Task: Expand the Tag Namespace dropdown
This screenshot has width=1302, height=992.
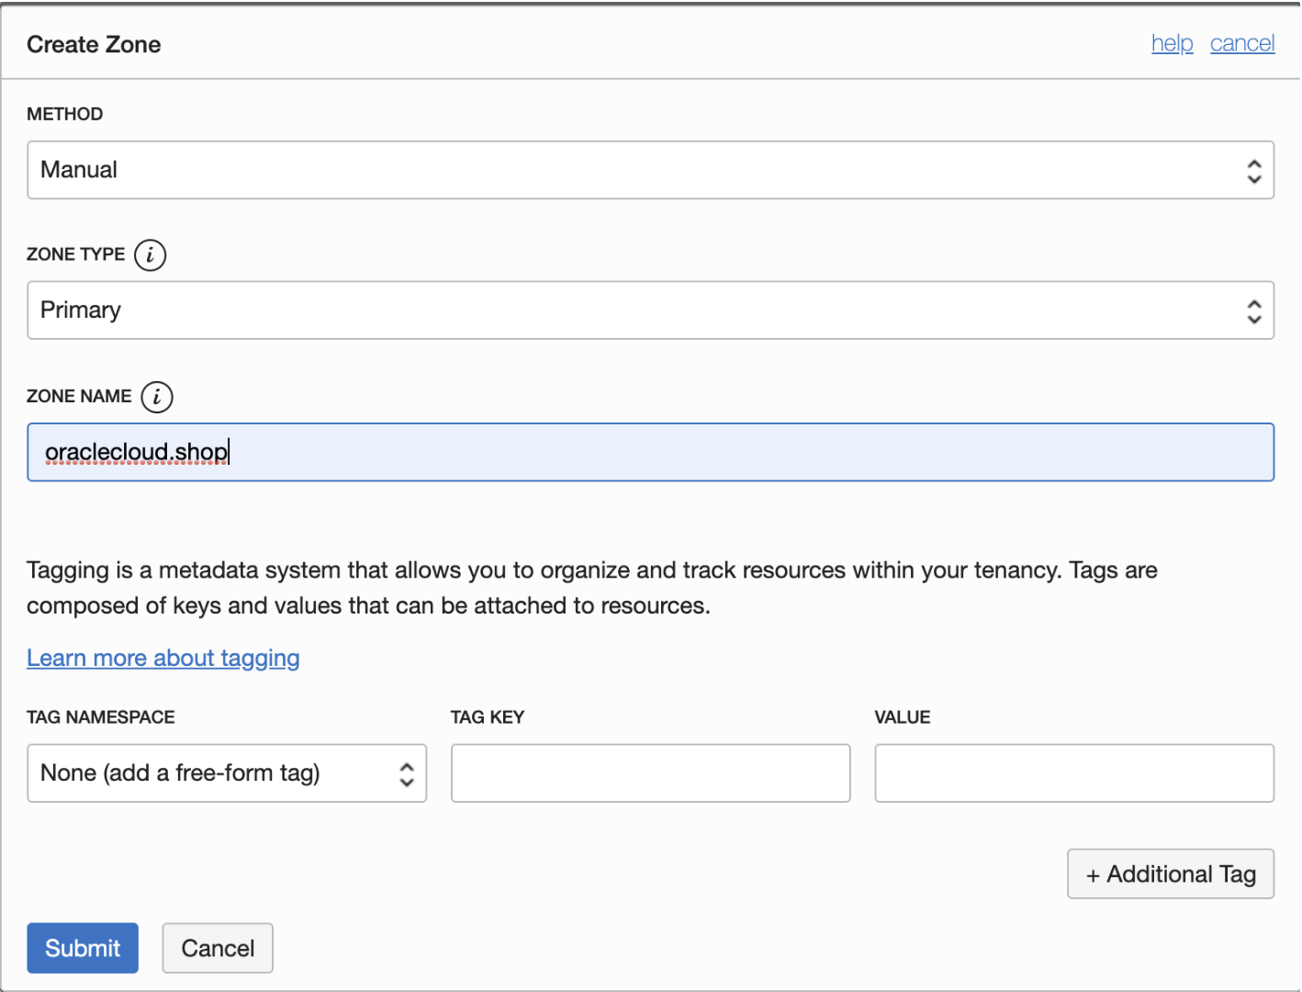Action: [x=227, y=773]
